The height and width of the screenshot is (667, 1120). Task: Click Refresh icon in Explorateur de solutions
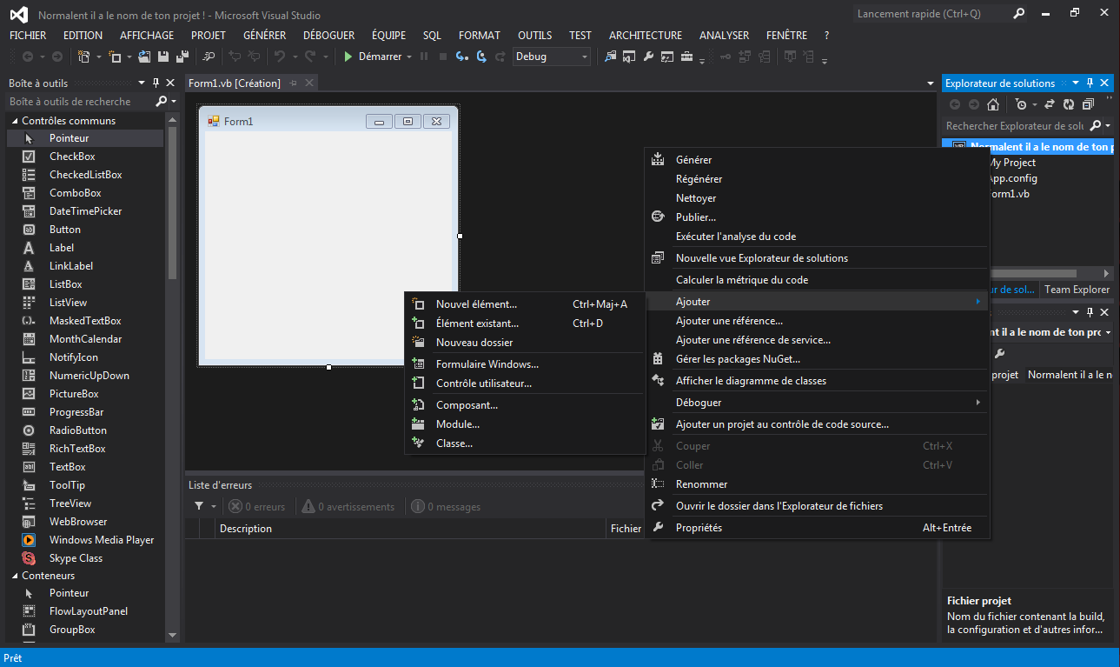click(x=1068, y=104)
